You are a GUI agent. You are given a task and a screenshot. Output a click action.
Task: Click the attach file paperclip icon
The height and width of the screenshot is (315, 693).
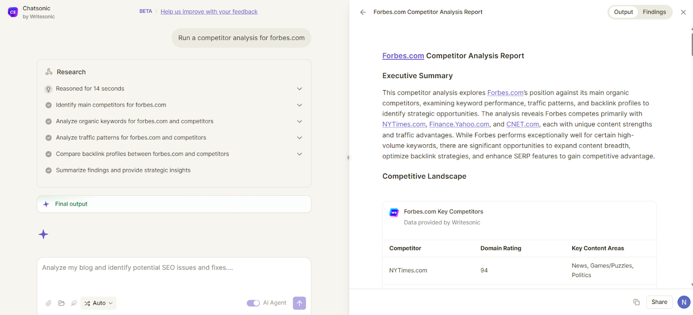(48, 303)
